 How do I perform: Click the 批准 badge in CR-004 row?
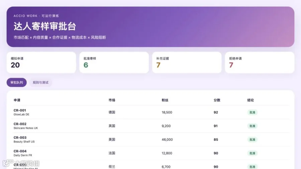tap(252, 153)
